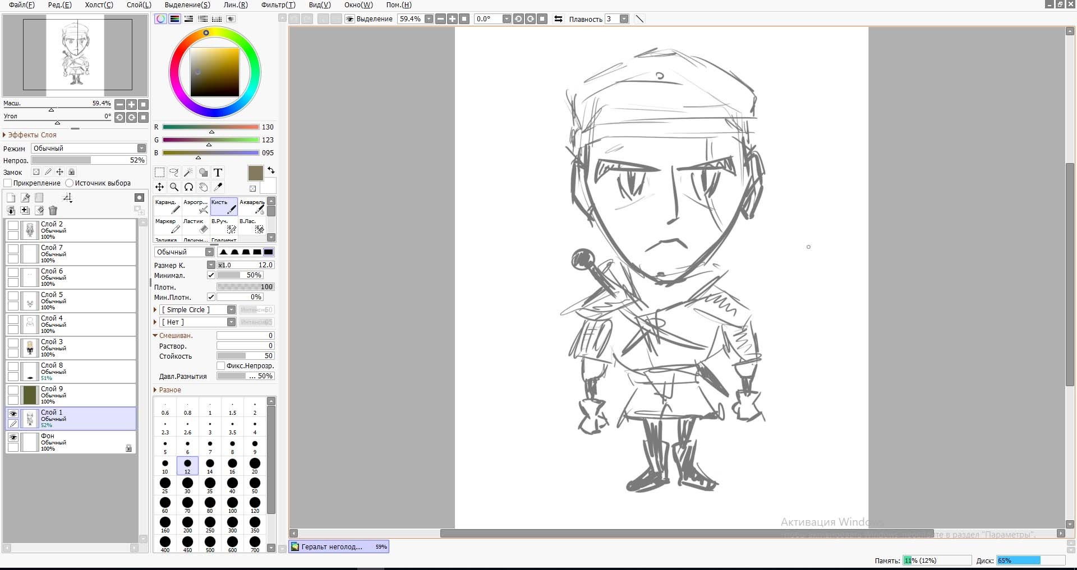Toggle the Мин.Плотн. checkbox

point(211,297)
